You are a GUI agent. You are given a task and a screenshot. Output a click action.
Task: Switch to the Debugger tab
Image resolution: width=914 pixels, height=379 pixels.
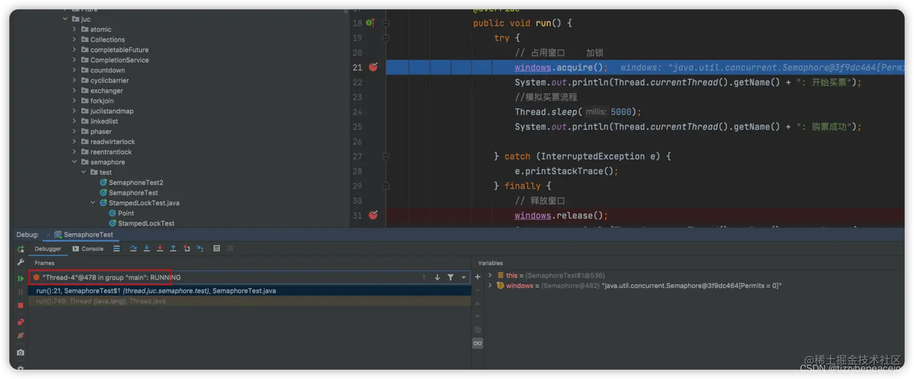[48, 248]
